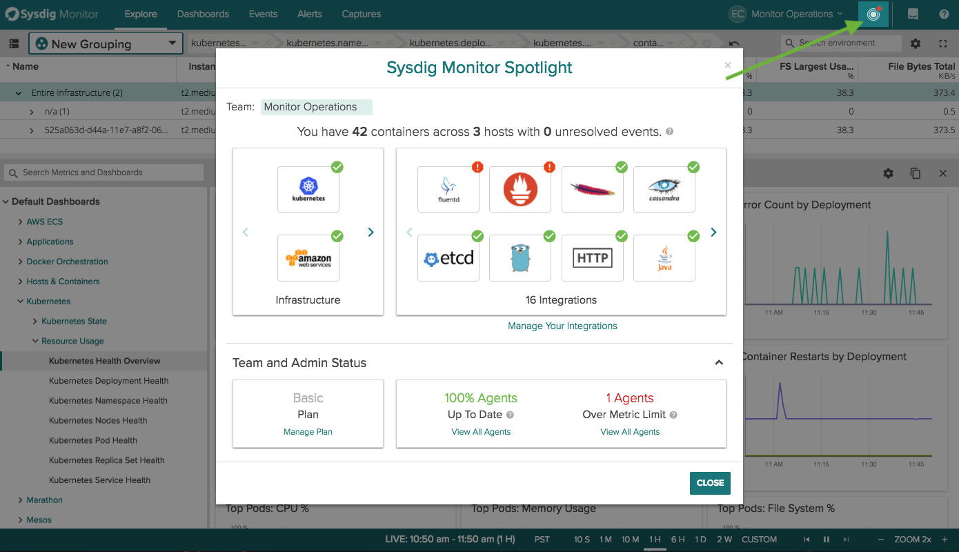Zoom out timeline with minus button

click(880, 540)
